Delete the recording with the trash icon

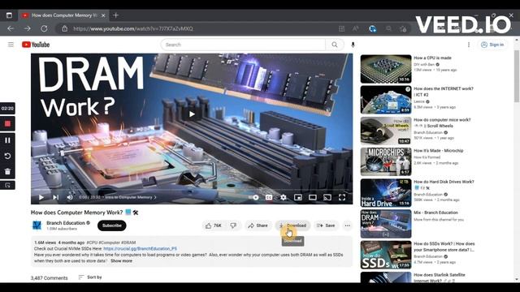click(x=7, y=171)
